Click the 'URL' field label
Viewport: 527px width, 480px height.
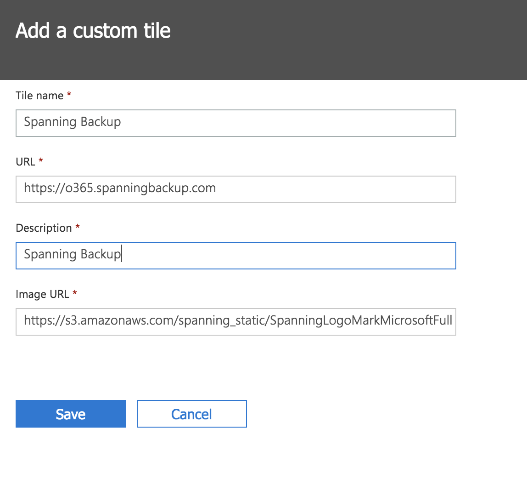click(25, 161)
